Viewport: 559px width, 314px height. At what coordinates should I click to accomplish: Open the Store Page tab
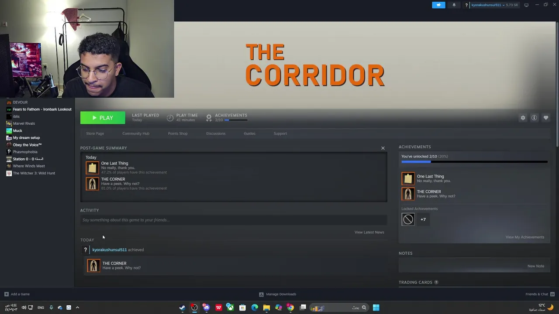(95, 133)
